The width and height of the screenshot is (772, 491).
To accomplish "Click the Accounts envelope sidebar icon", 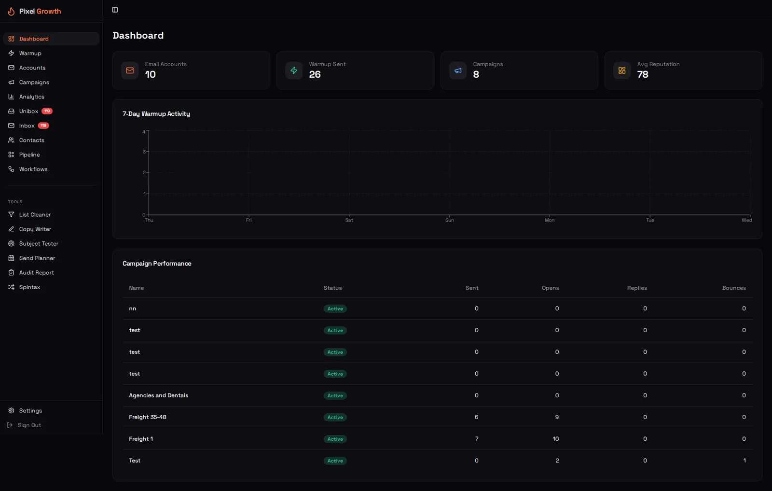I will (x=11, y=68).
